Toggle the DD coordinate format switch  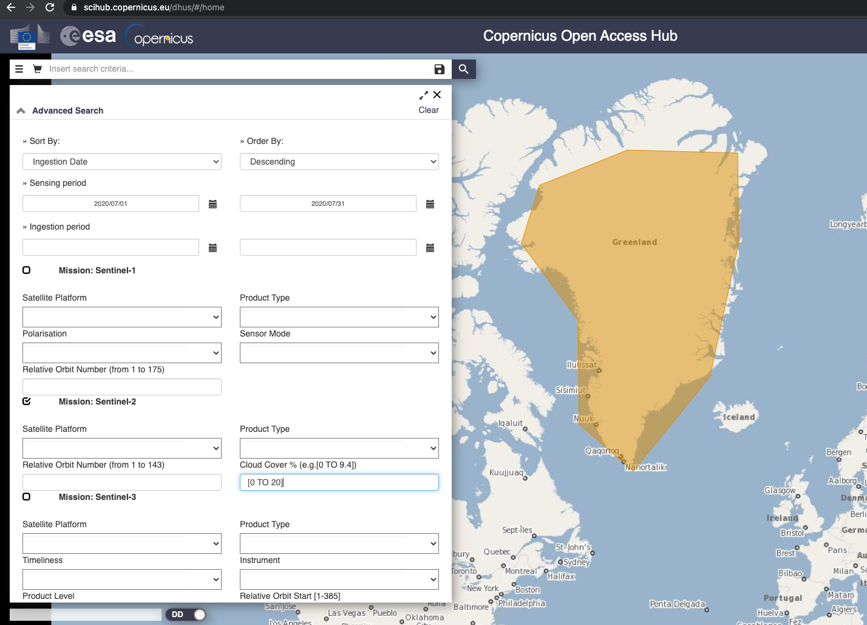point(186,615)
